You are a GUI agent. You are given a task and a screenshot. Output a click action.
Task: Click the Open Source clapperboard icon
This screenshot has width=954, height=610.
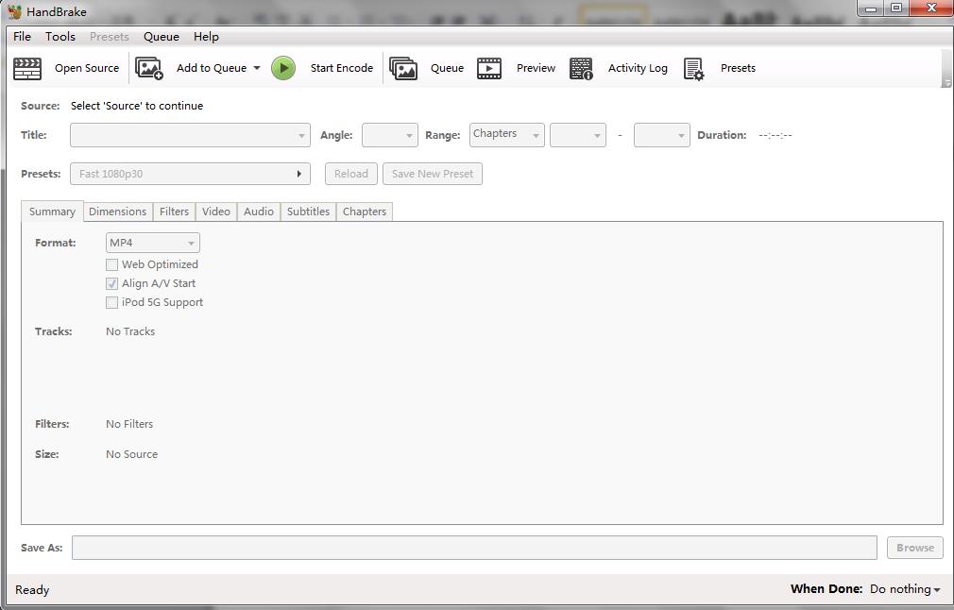coord(27,68)
